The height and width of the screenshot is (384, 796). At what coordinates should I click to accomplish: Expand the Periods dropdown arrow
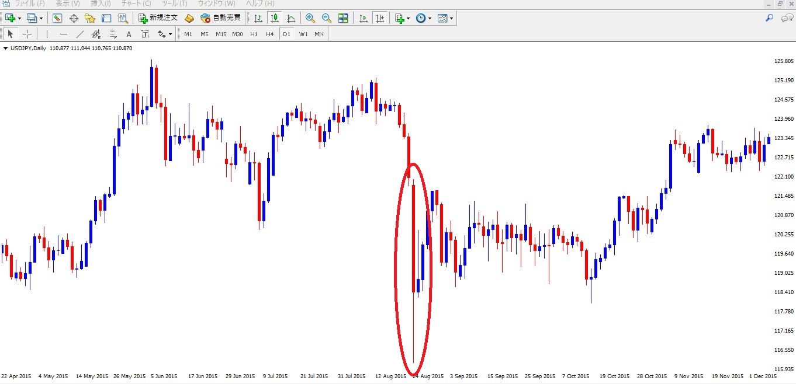430,18
